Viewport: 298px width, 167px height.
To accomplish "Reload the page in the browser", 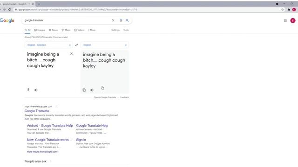I will [9, 9].
